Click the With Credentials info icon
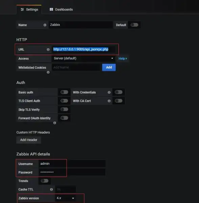199x203 pixels. pyautogui.click(x=109, y=92)
